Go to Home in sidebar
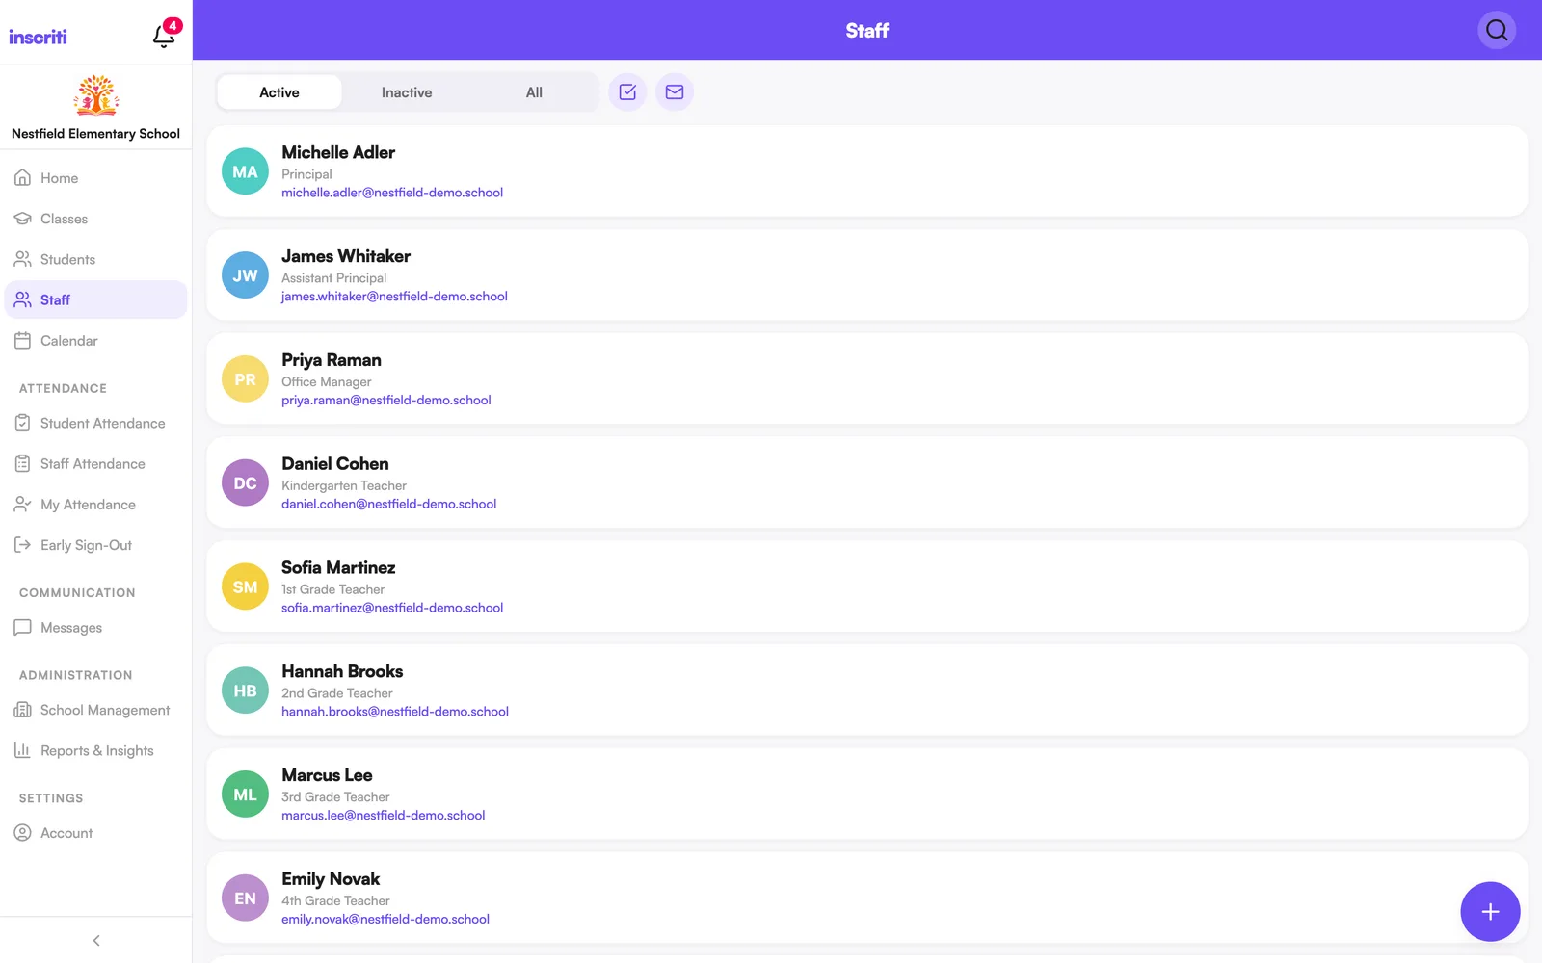Viewport: 1542px width, 963px height. click(96, 178)
